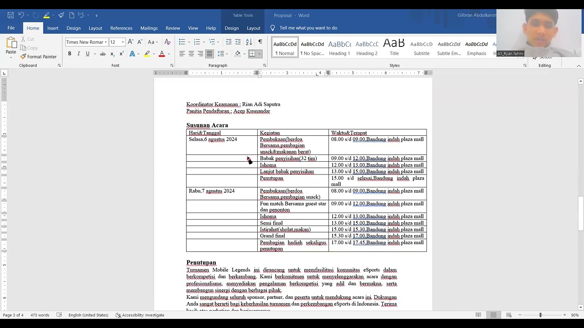The height and width of the screenshot is (328, 584).
Task: Apply red font color
Action: [162, 54]
